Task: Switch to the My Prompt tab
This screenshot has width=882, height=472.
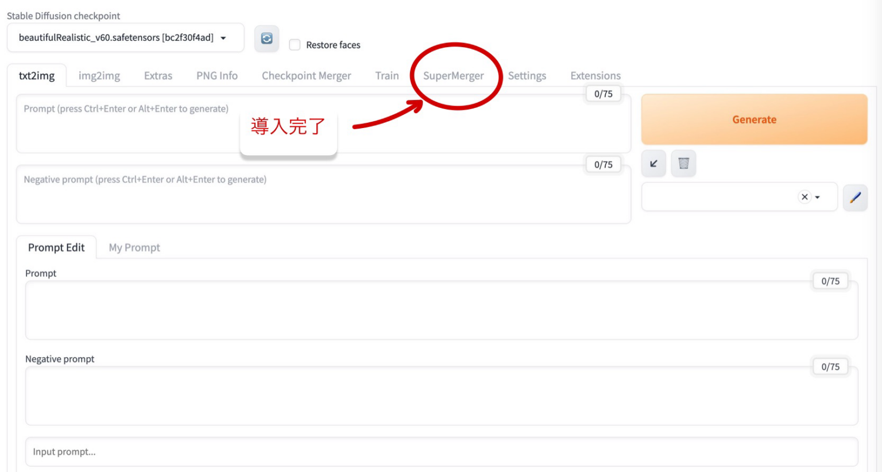Action: click(x=134, y=247)
